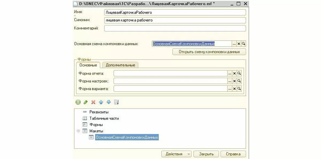The height and width of the screenshot is (159, 321).
Task: Select a settings form with ellipsis button
Action: click(x=230, y=81)
